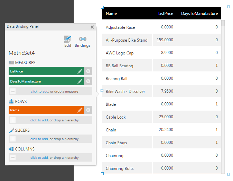Click 'click to add' link under SLICERS
Screen dimensions: 233x181
(39, 139)
